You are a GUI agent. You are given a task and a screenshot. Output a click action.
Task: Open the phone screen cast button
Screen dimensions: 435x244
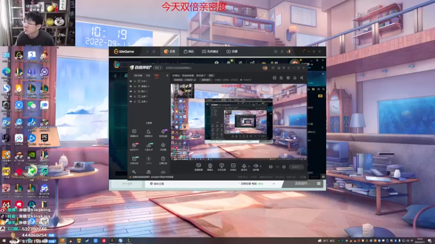tap(221, 167)
